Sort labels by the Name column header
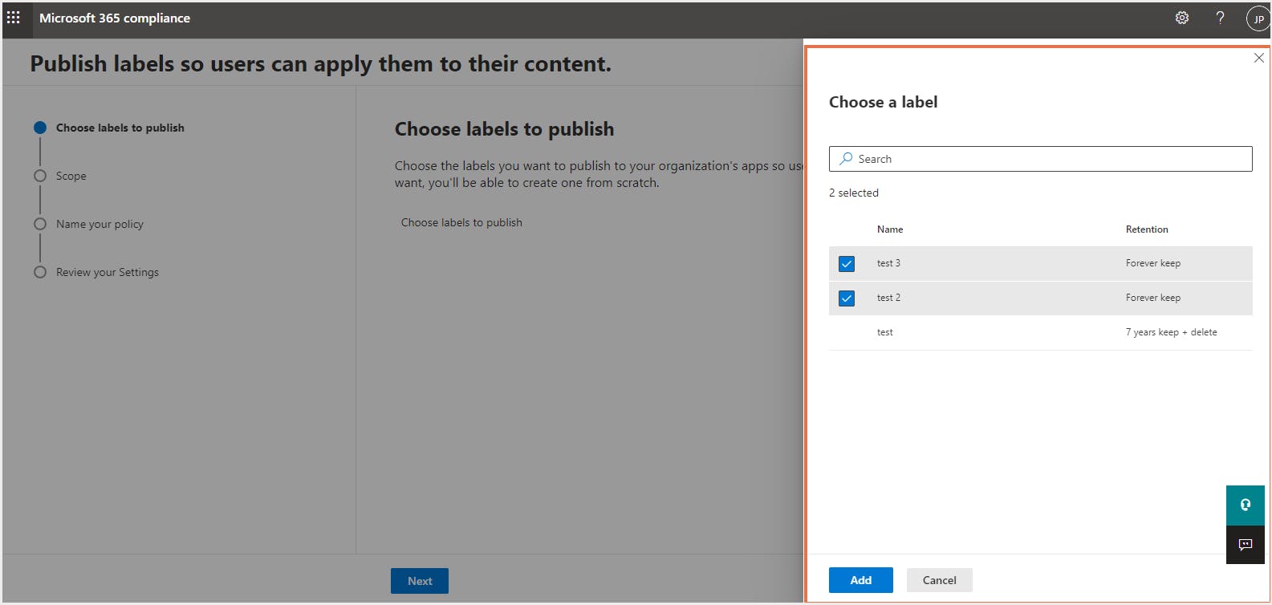Image resolution: width=1272 pixels, height=605 pixels. (x=889, y=229)
